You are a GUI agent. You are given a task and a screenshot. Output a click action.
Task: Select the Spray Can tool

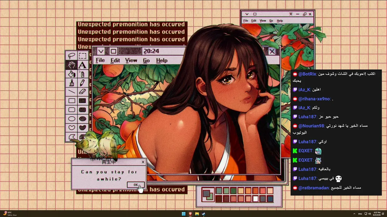pyautogui.click(x=82, y=74)
